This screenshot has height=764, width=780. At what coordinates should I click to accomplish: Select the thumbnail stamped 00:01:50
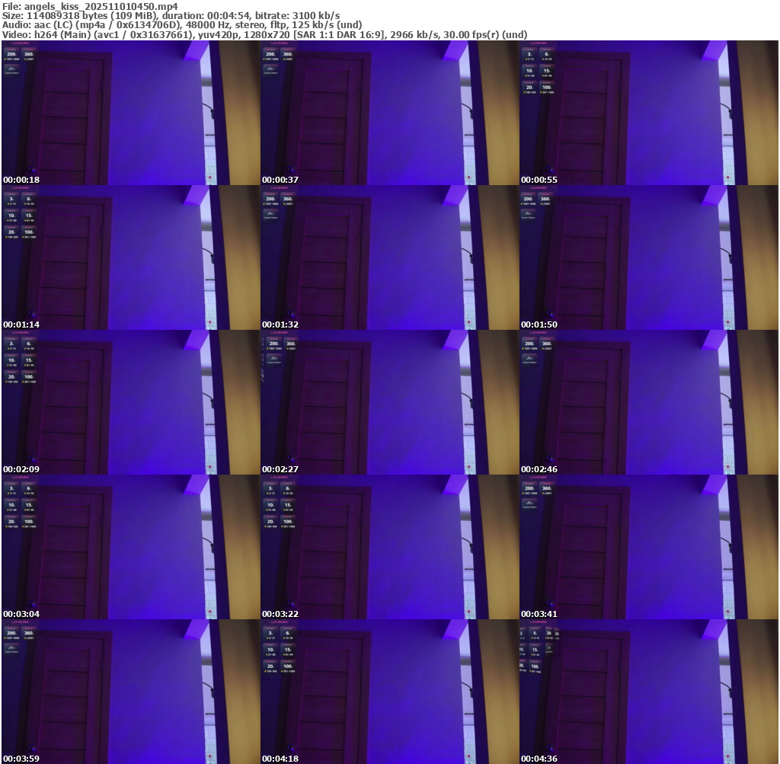click(649, 257)
